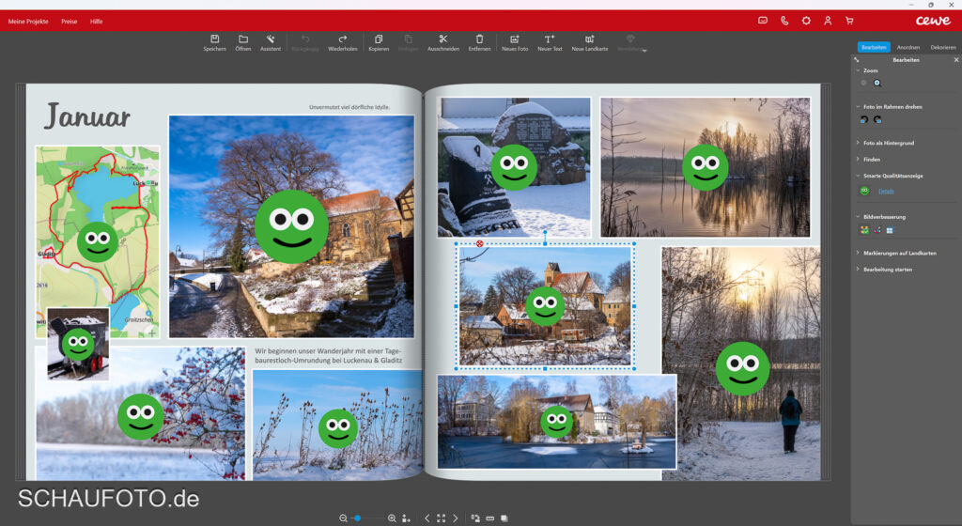Click the Ausschneiden scissors icon
The width and height of the screenshot is (962, 526).
pos(442,39)
